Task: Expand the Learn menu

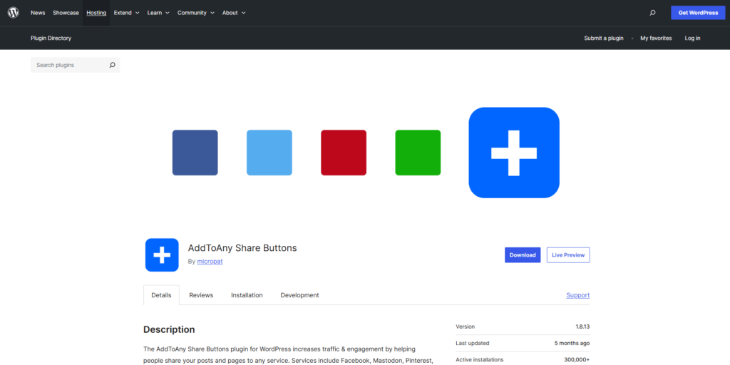Action: click(x=158, y=13)
